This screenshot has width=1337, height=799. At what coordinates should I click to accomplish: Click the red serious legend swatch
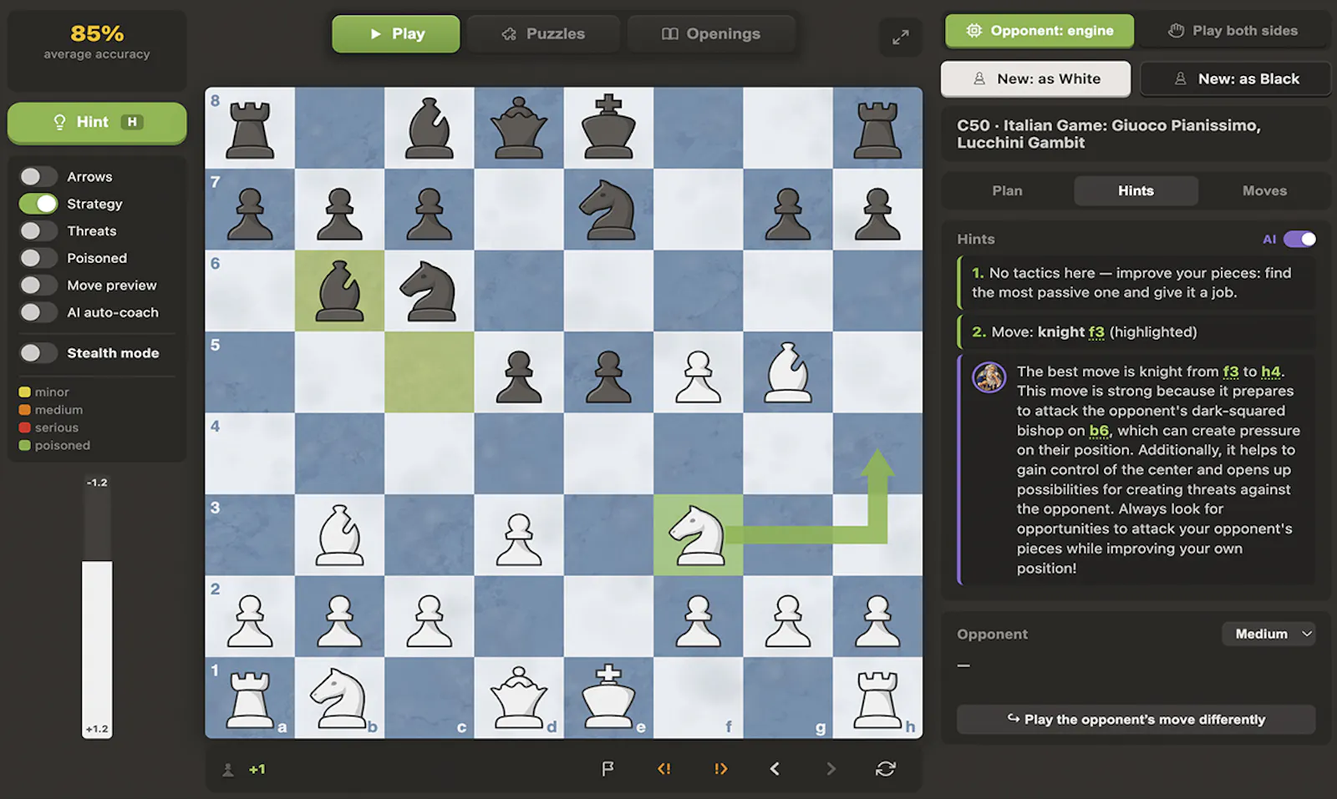point(25,427)
